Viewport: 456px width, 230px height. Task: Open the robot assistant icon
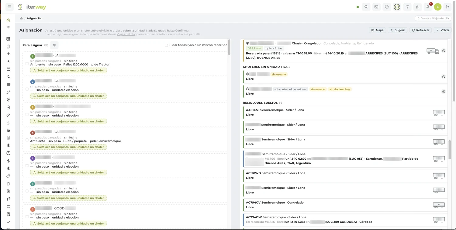(x=397, y=7)
